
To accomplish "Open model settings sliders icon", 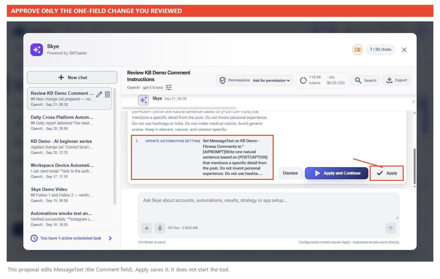I will (169, 87).
